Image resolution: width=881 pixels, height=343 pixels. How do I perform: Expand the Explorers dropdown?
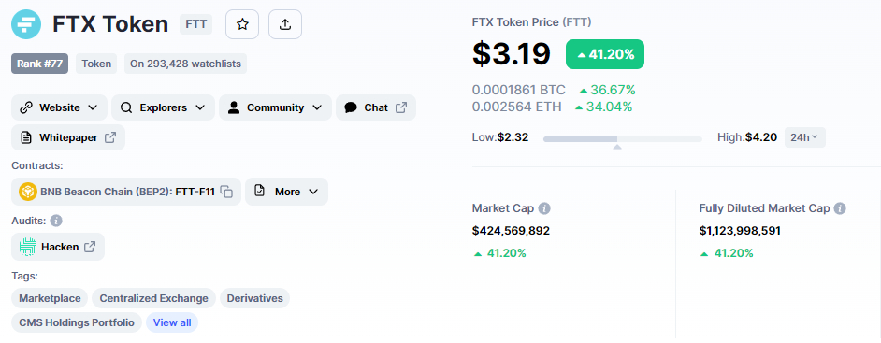tap(163, 107)
